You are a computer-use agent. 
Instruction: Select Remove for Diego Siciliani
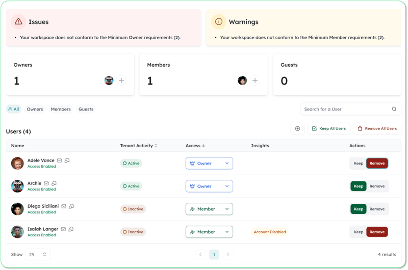[377, 209]
